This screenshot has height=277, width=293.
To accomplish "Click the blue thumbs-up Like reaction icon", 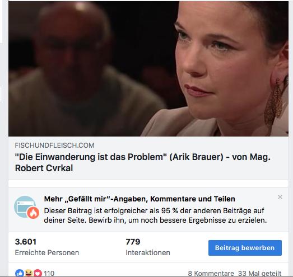I will tap(20, 273).
